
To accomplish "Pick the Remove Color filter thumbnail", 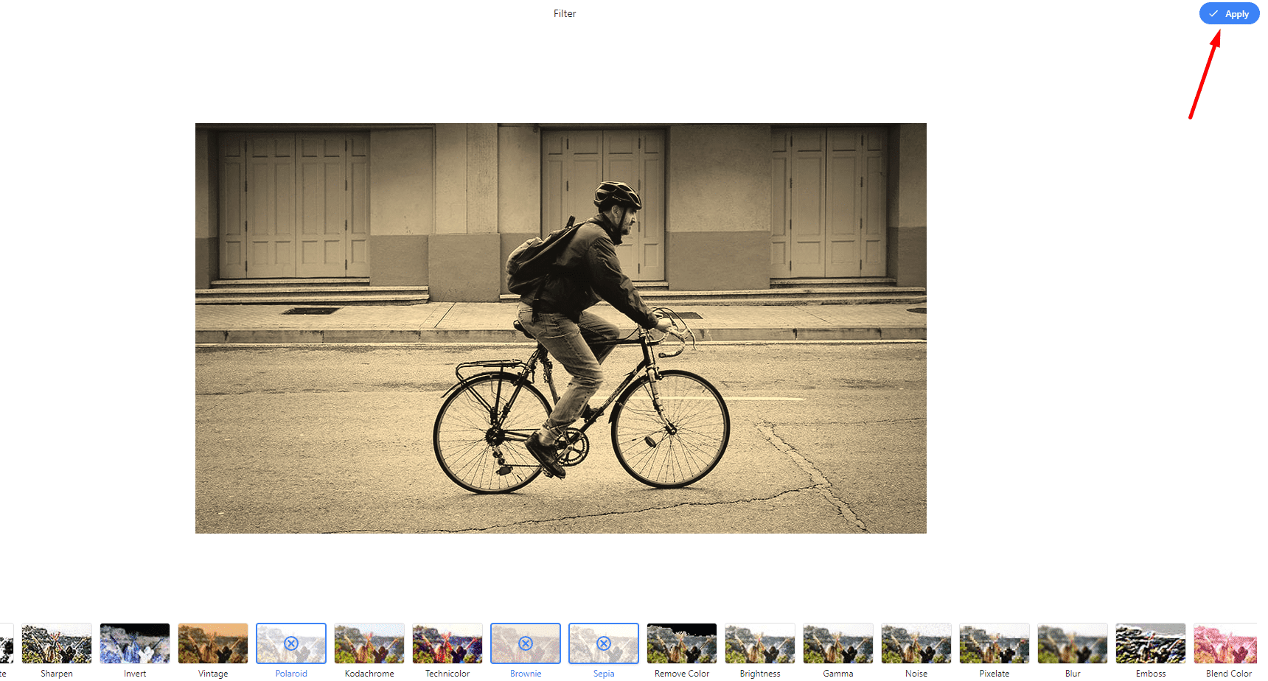I will pyautogui.click(x=682, y=643).
